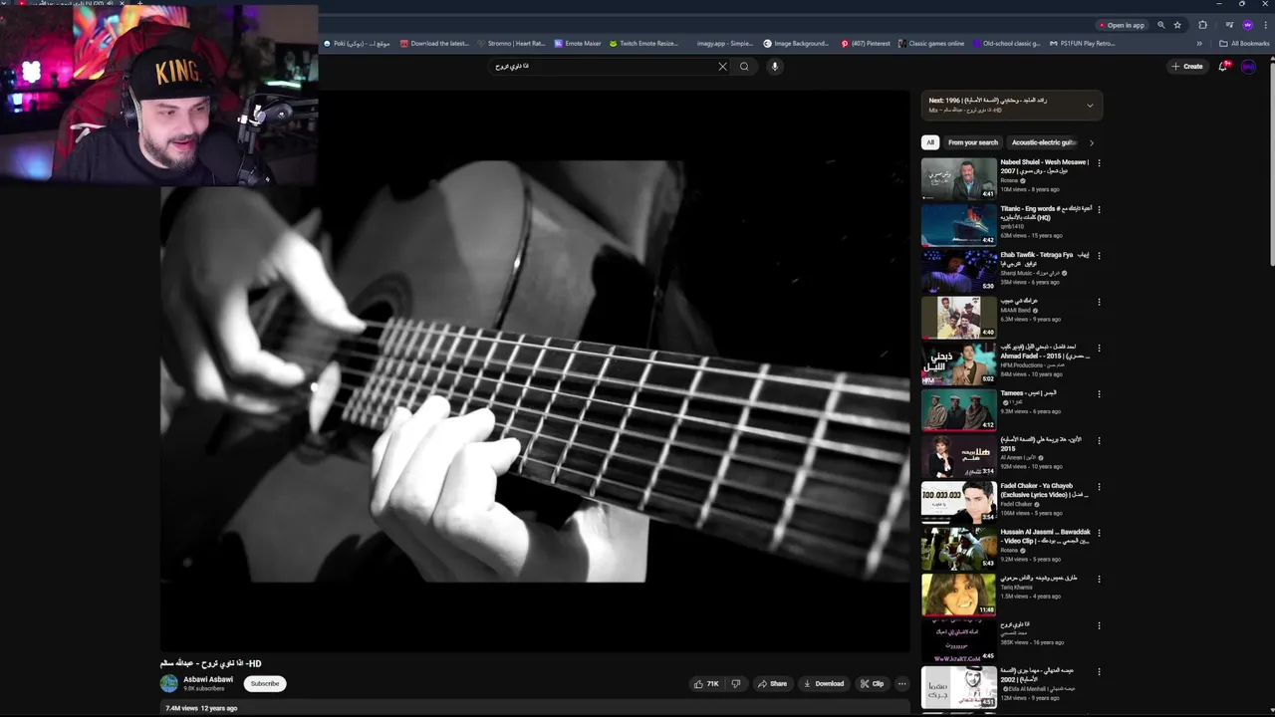
Task: Open options for Tariq Khamis video
Action: (1099, 580)
